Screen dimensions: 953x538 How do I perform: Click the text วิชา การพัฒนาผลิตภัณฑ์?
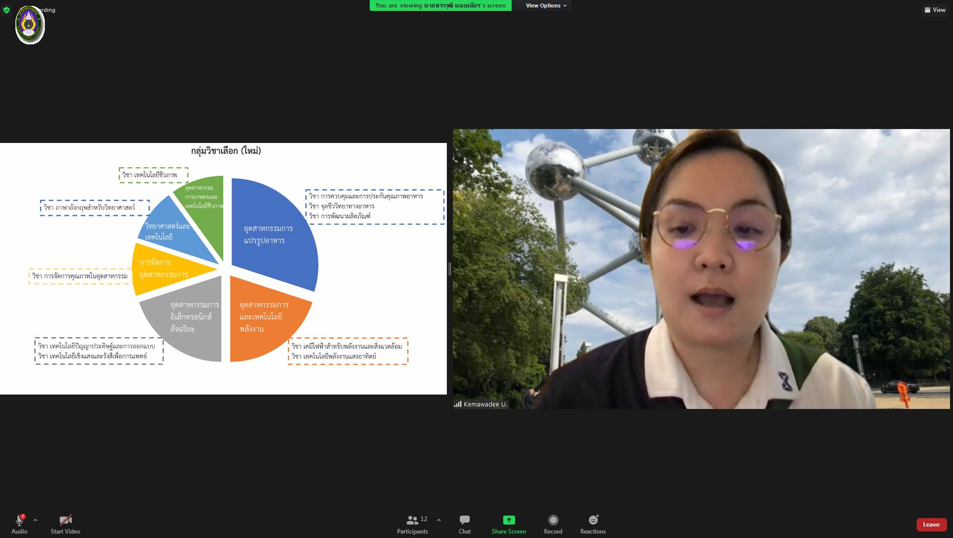tap(339, 216)
